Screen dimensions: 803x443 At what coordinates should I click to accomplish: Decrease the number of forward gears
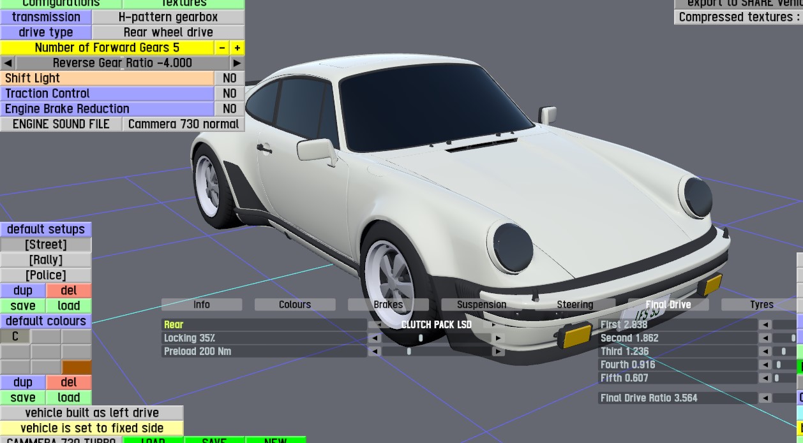click(x=221, y=48)
